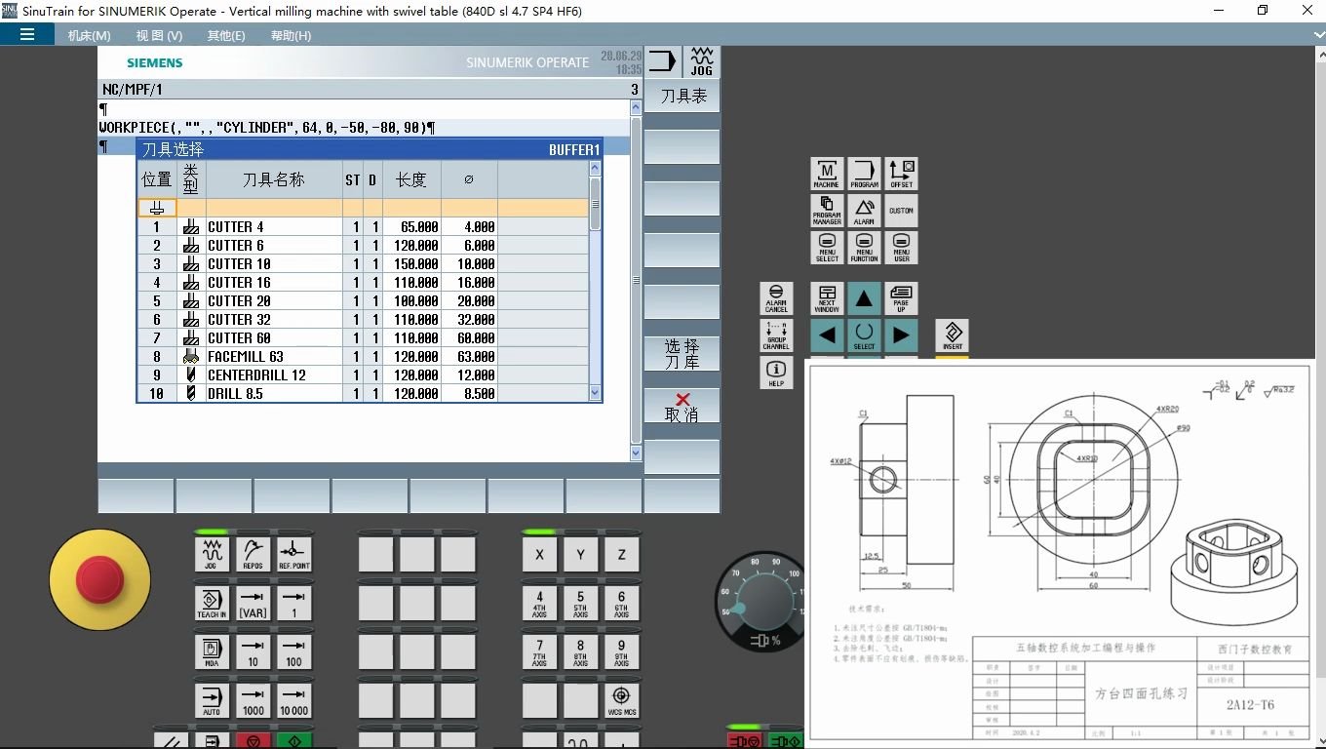
Task: Select the 7TH AXIS key
Action: (x=539, y=651)
